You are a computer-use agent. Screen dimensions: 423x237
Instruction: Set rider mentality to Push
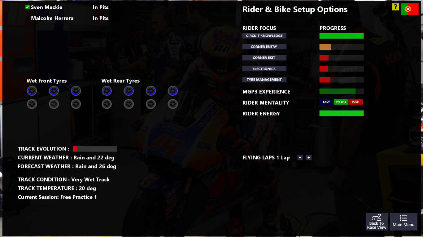(355, 102)
